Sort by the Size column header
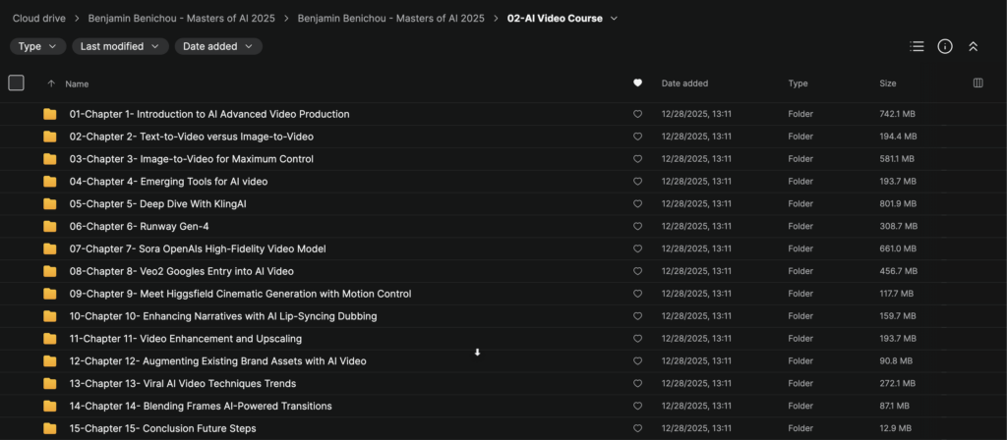Screen dimensions: 1007x440 click(x=887, y=83)
